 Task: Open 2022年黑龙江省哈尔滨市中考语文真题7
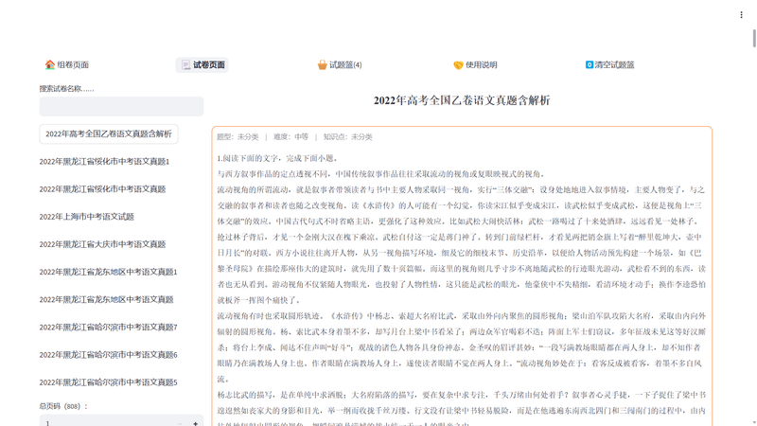click(x=108, y=328)
